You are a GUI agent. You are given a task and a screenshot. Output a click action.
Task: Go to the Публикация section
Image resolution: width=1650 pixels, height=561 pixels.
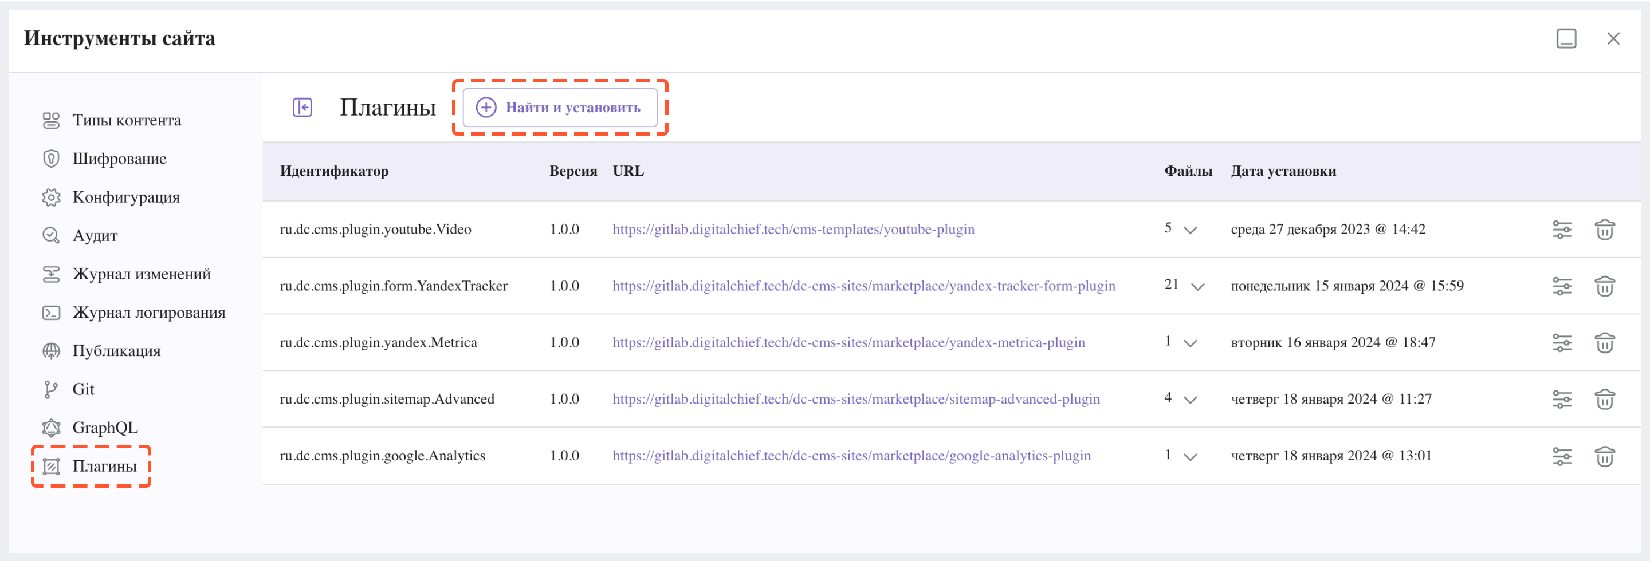click(x=116, y=350)
